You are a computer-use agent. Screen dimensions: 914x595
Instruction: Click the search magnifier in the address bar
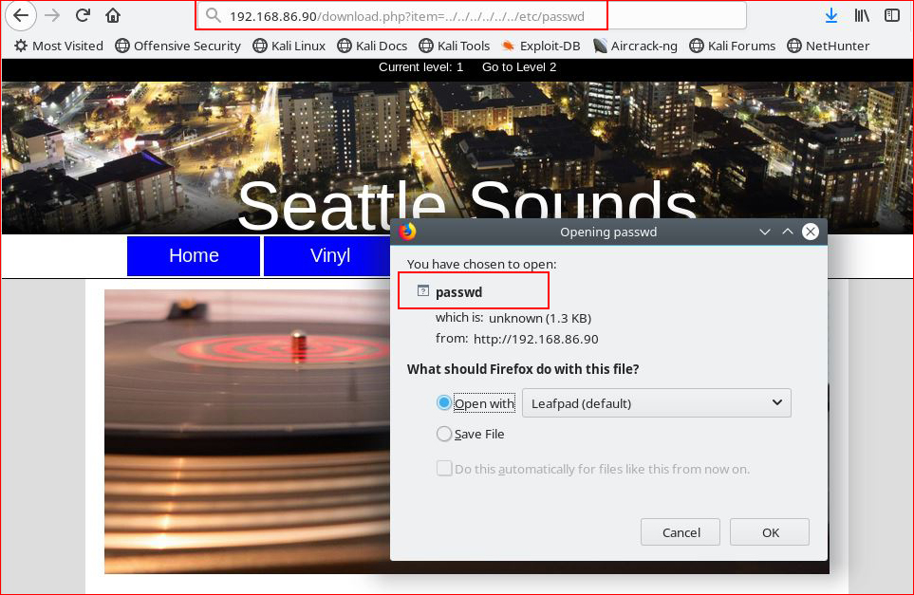coord(214,16)
